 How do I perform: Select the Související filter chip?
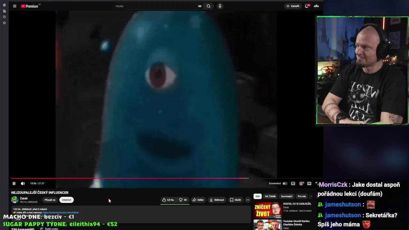pos(287,196)
